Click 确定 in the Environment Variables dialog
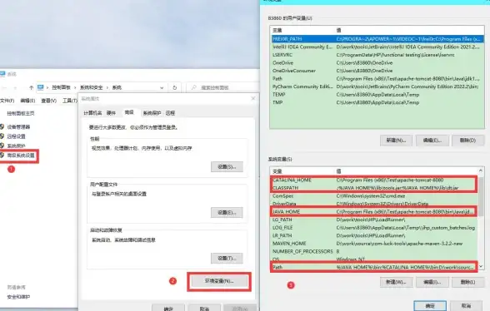The width and height of the screenshot is (490, 311). pos(430,305)
